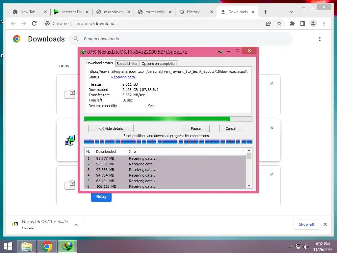Click the taskbar clock showing 8:32 PM

coord(323,247)
